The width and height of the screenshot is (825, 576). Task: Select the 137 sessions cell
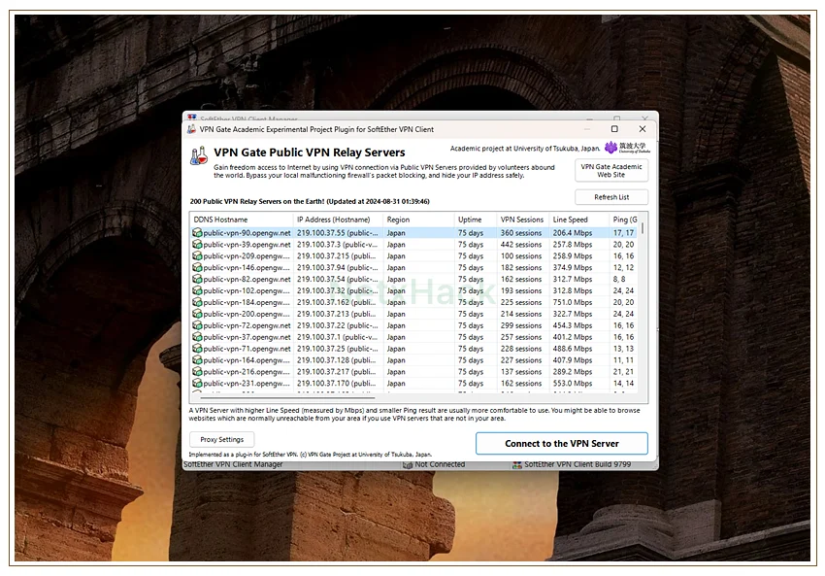[521, 372]
